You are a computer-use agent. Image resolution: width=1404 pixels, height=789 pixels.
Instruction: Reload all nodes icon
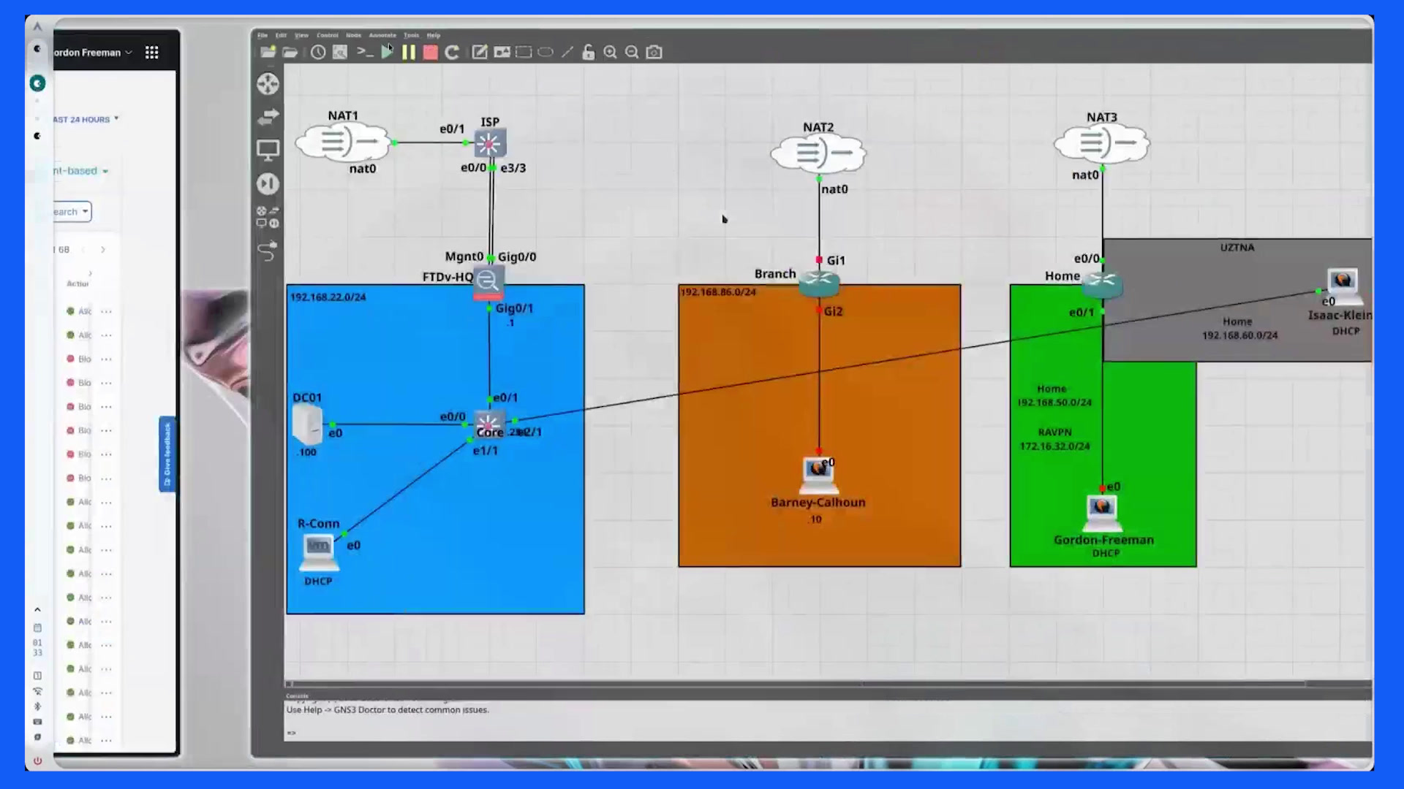(x=452, y=52)
